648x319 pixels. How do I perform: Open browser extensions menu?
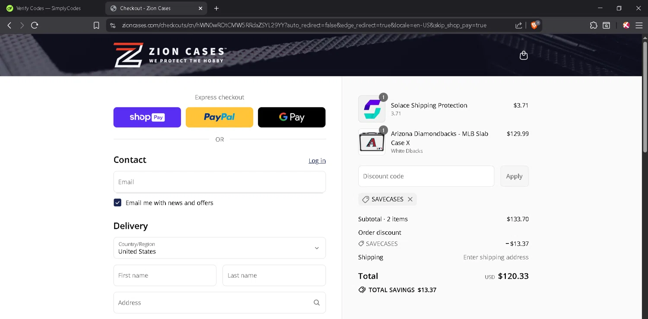point(594,25)
